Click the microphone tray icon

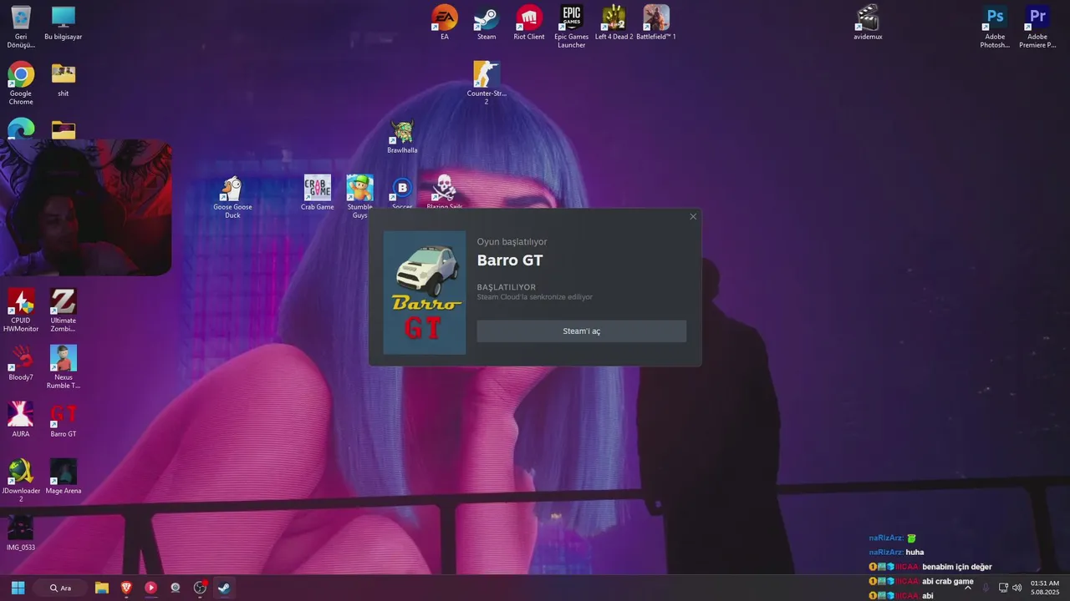coord(986,588)
